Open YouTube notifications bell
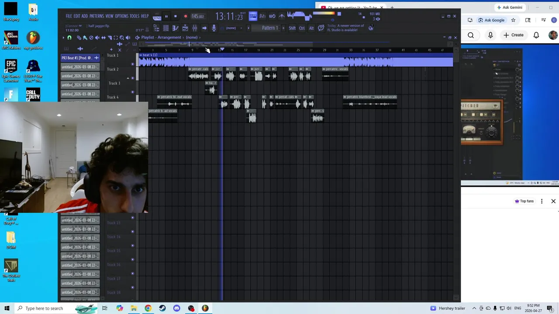The width and height of the screenshot is (559, 314). [536, 35]
